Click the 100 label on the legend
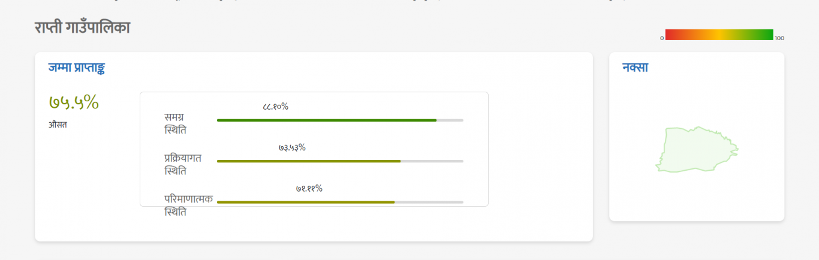This screenshot has width=819, height=260. click(779, 38)
